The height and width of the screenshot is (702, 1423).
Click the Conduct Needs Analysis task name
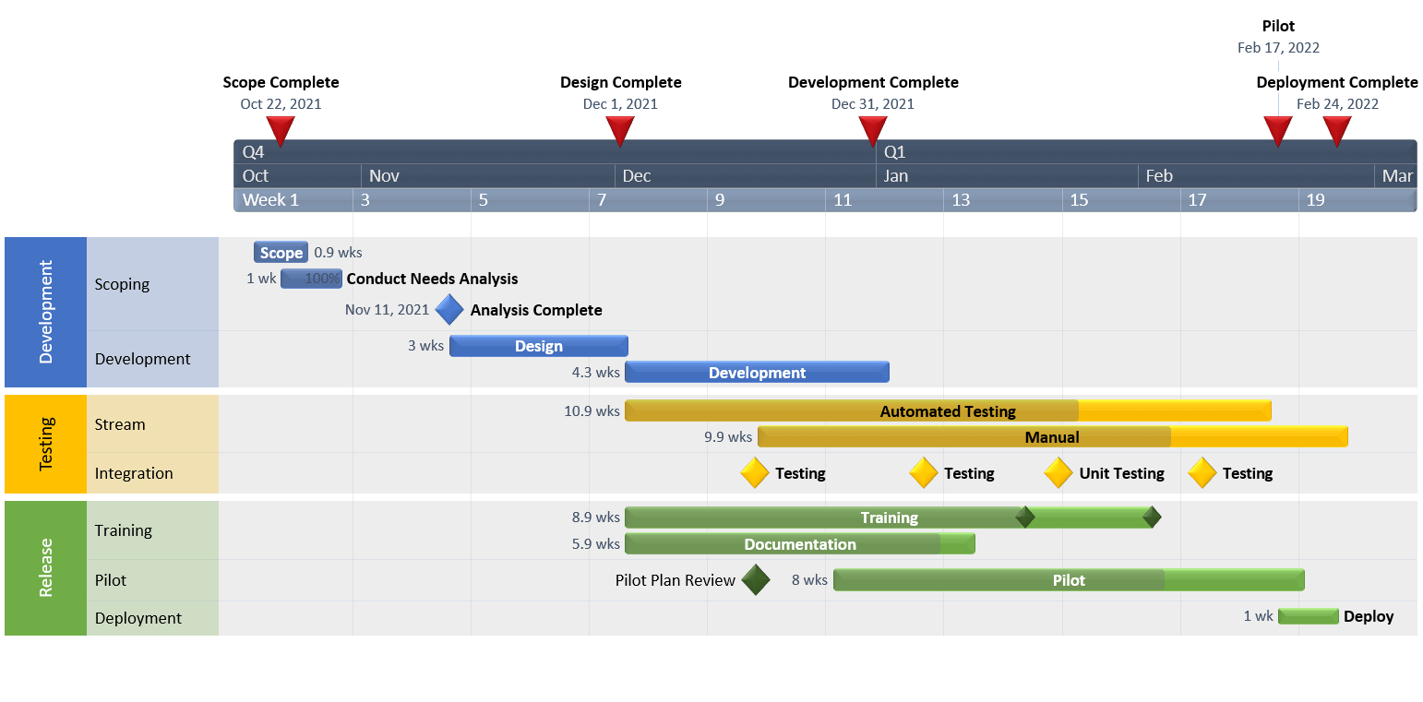pyautogui.click(x=431, y=279)
